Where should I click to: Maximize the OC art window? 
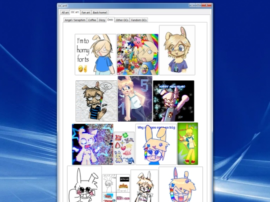click(198, 5)
